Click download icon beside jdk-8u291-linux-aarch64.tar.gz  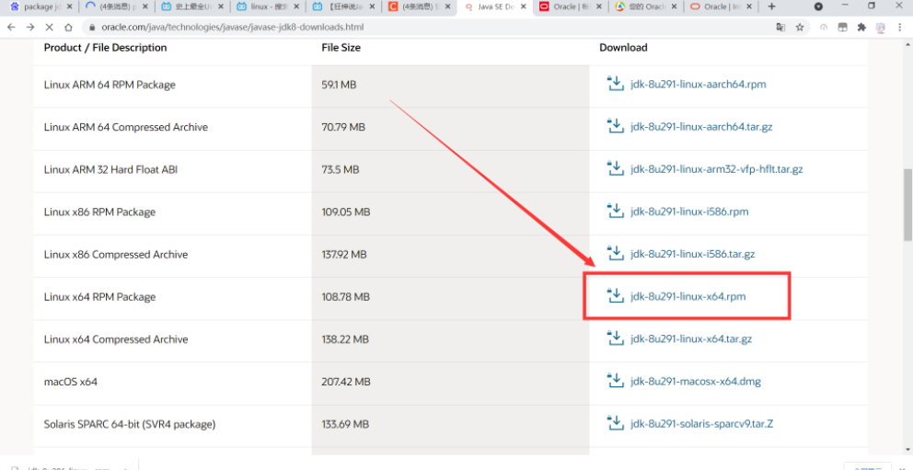pyautogui.click(x=615, y=126)
